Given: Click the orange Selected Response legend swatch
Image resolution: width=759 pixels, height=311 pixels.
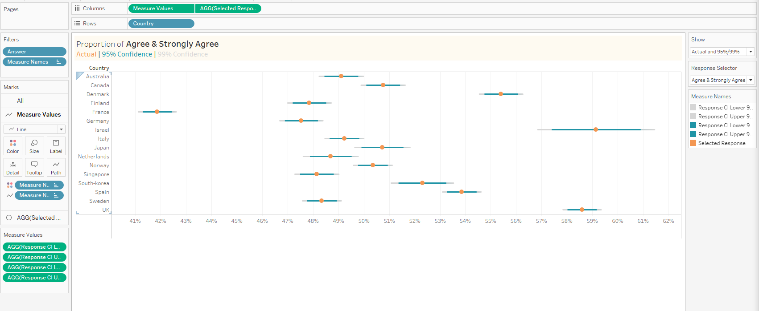Looking at the screenshot, I should pyautogui.click(x=693, y=143).
